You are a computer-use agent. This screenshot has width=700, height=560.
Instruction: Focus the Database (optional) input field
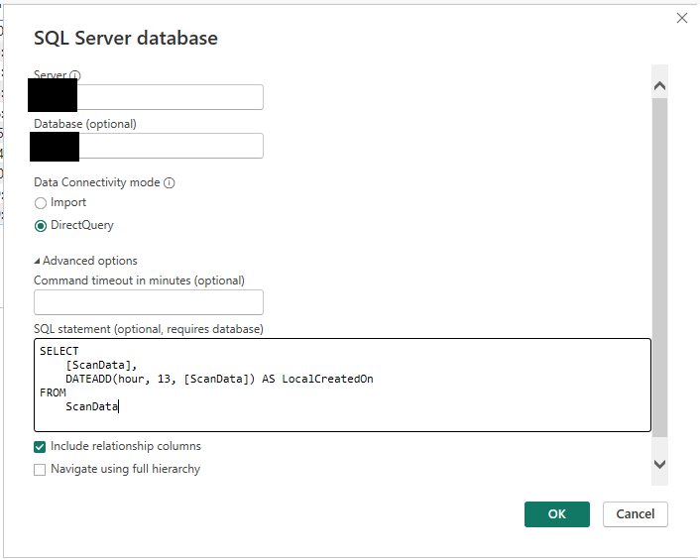(x=148, y=146)
